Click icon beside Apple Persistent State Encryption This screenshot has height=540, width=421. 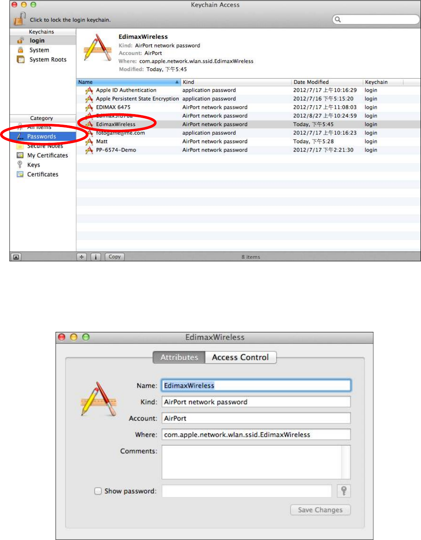89,99
